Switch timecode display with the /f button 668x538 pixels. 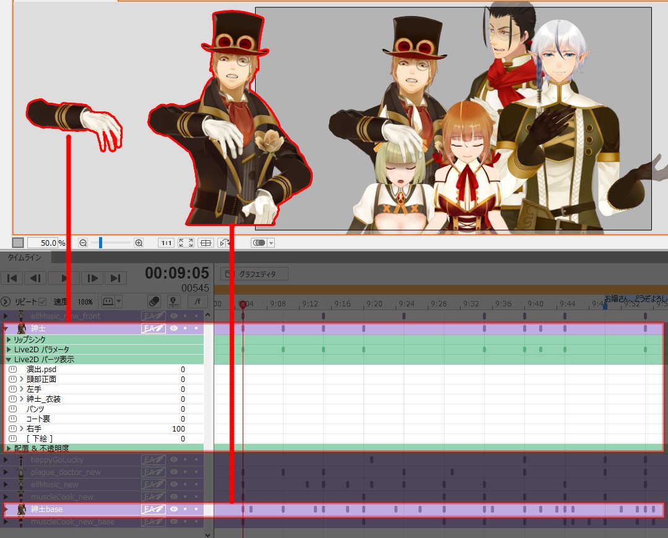pyautogui.click(x=197, y=302)
